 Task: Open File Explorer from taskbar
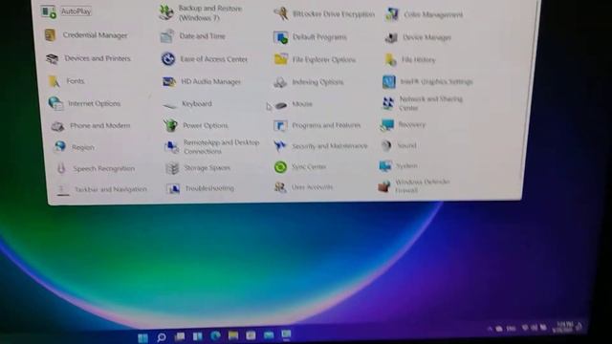coord(233,335)
